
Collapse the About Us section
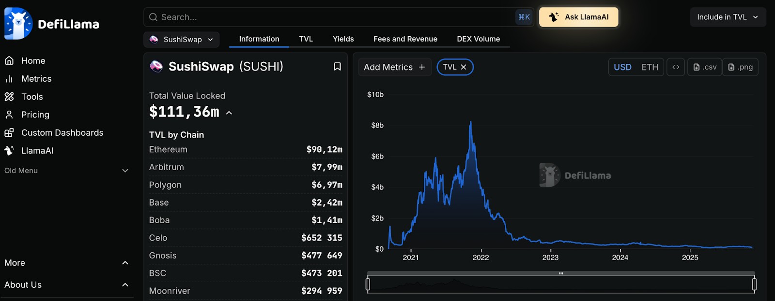[x=66, y=285]
